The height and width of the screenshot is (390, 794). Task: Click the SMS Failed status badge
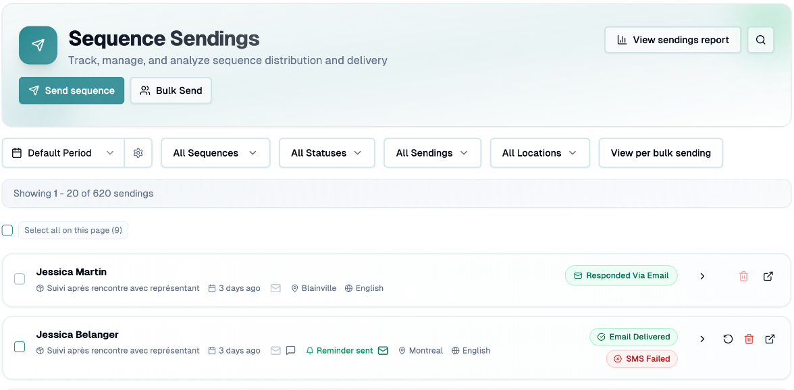pyautogui.click(x=642, y=359)
